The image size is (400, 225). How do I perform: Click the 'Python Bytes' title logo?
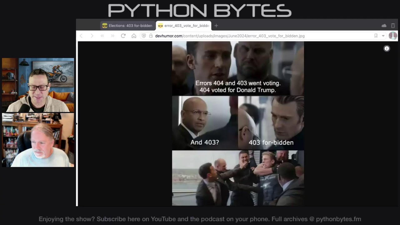(x=200, y=10)
